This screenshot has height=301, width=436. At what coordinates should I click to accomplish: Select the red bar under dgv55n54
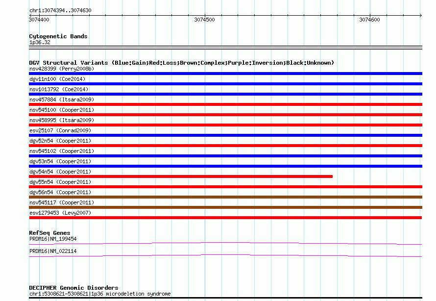click(225, 187)
